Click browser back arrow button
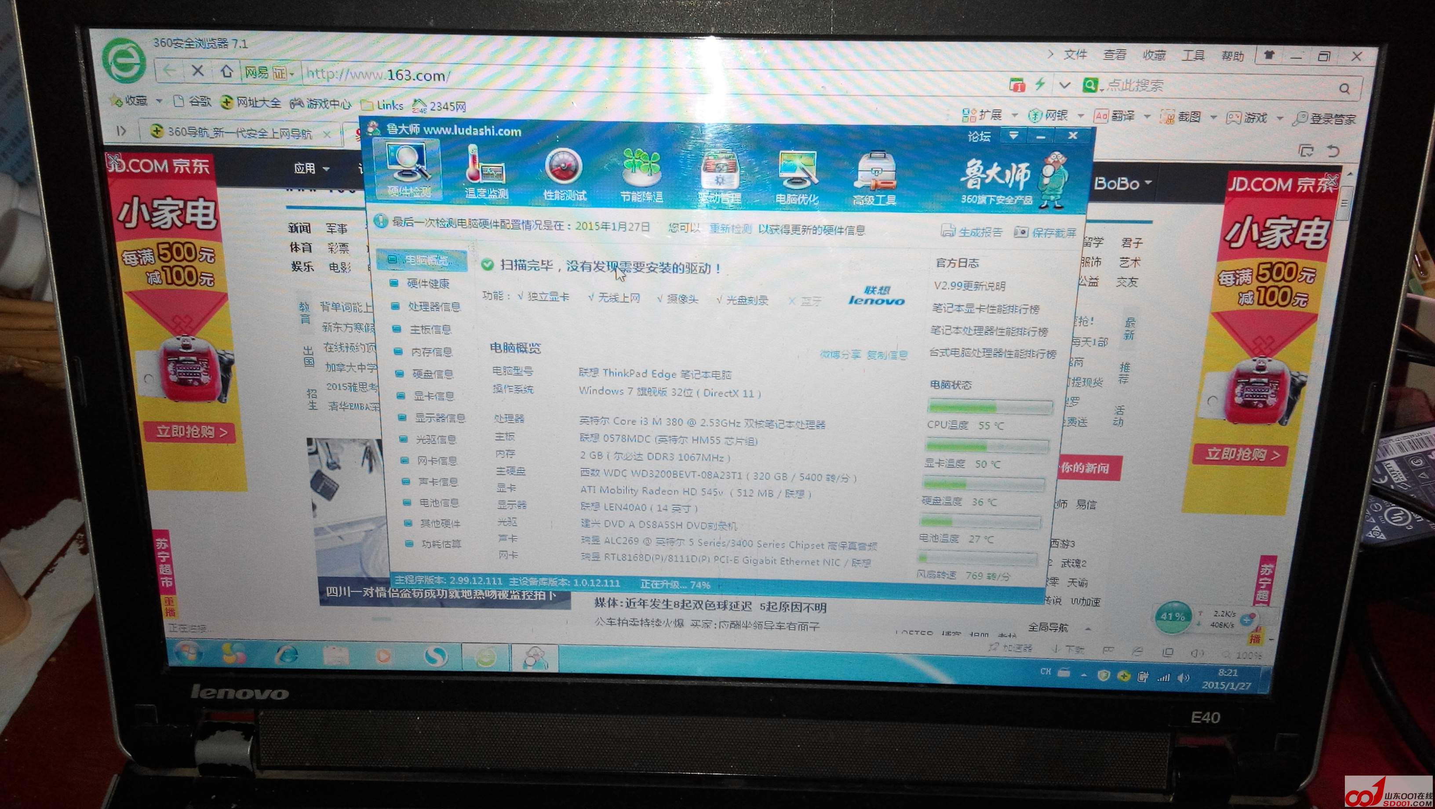 click(x=169, y=71)
